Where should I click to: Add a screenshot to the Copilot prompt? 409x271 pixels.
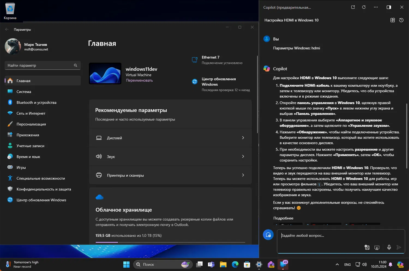(x=377, y=247)
